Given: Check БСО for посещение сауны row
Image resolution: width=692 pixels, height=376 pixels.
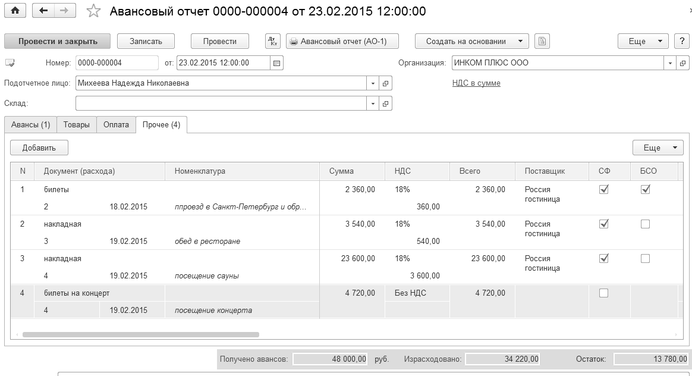Looking at the screenshot, I should [x=645, y=258].
